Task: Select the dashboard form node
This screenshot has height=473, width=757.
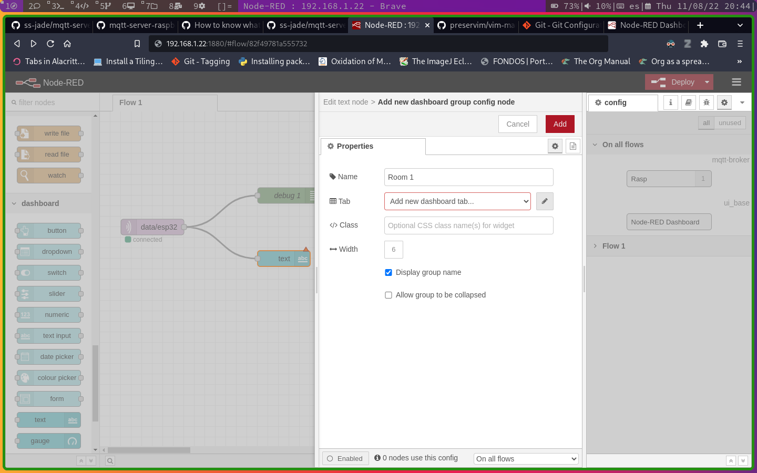Action: pos(49,399)
